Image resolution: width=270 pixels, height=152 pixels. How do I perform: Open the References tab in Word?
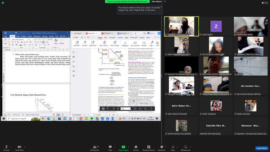point(37,36)
